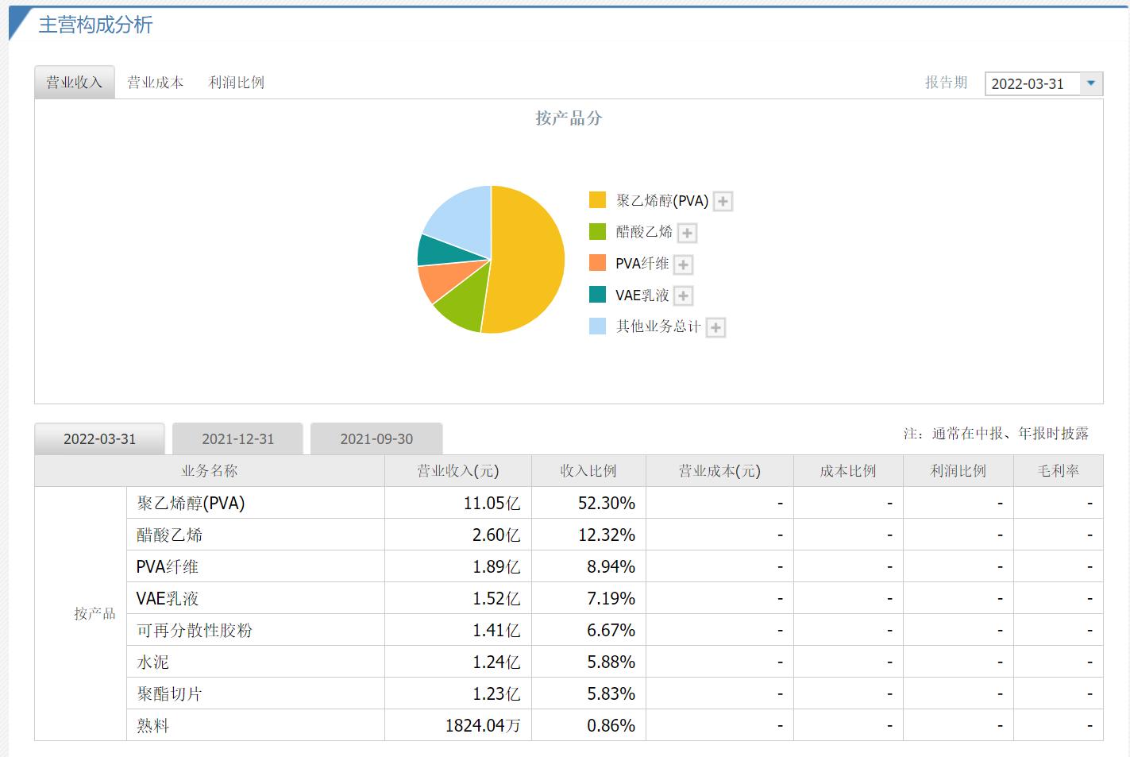Click the light blue pie chart slice
Image resolution: width=1130 pixels, height=757 pixels.
(465, 218)
